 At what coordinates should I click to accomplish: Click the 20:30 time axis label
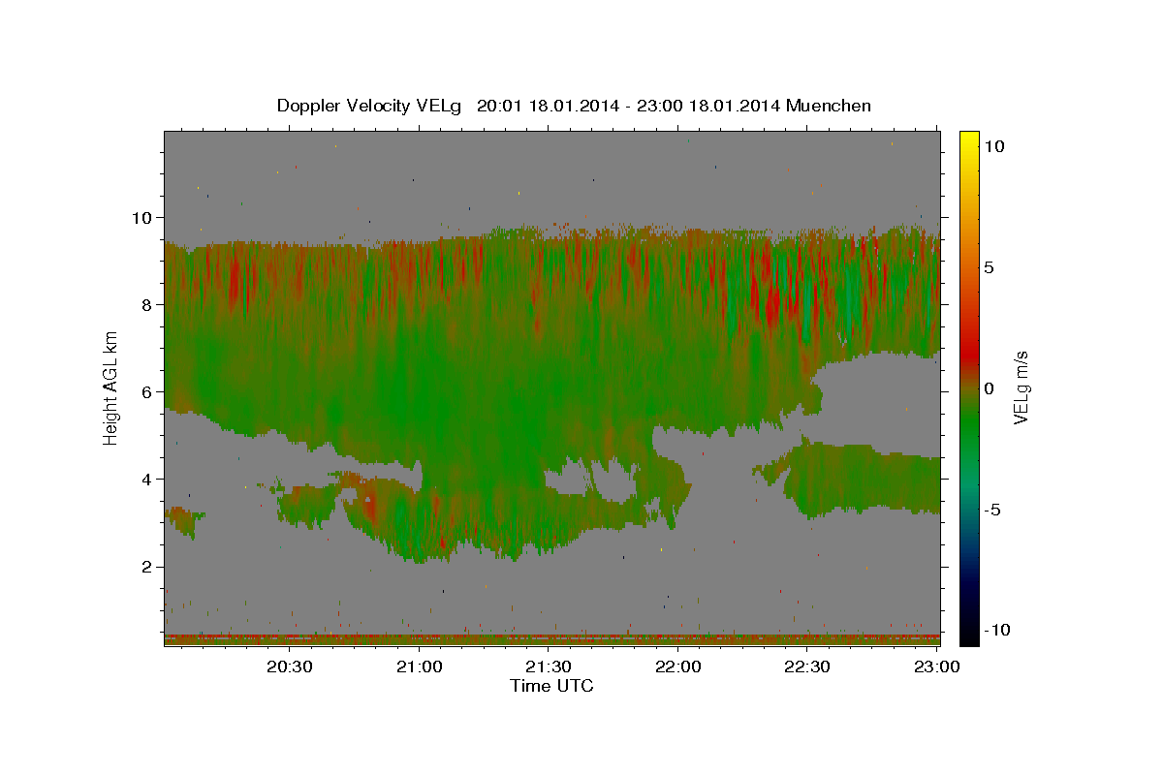[x=291, y=666]
